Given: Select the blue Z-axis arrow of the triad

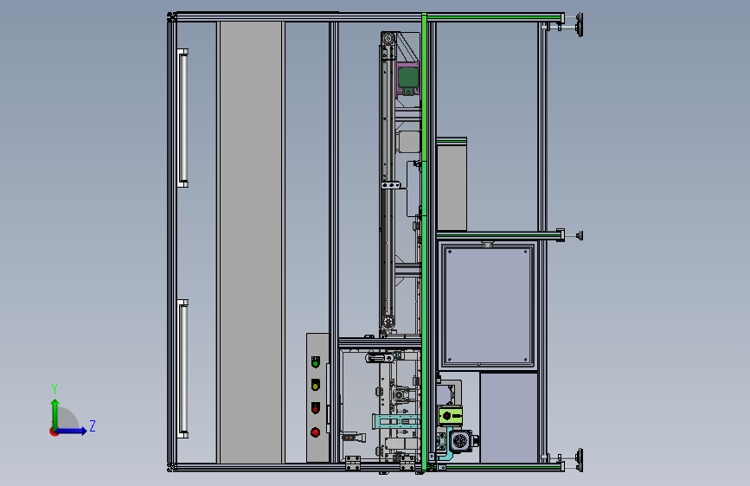Looking at the screenshot, I should click(71, 431).
